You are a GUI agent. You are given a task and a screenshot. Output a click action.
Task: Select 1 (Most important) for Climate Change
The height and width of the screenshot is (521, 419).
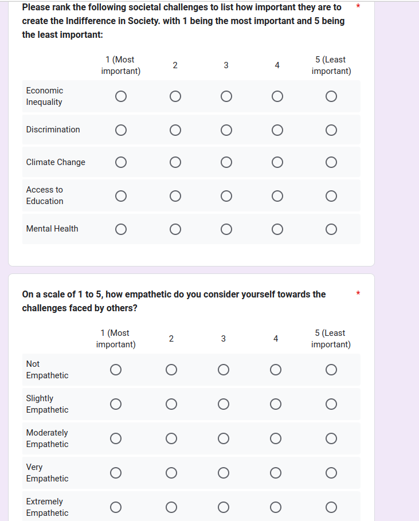(x=120, y=163)
